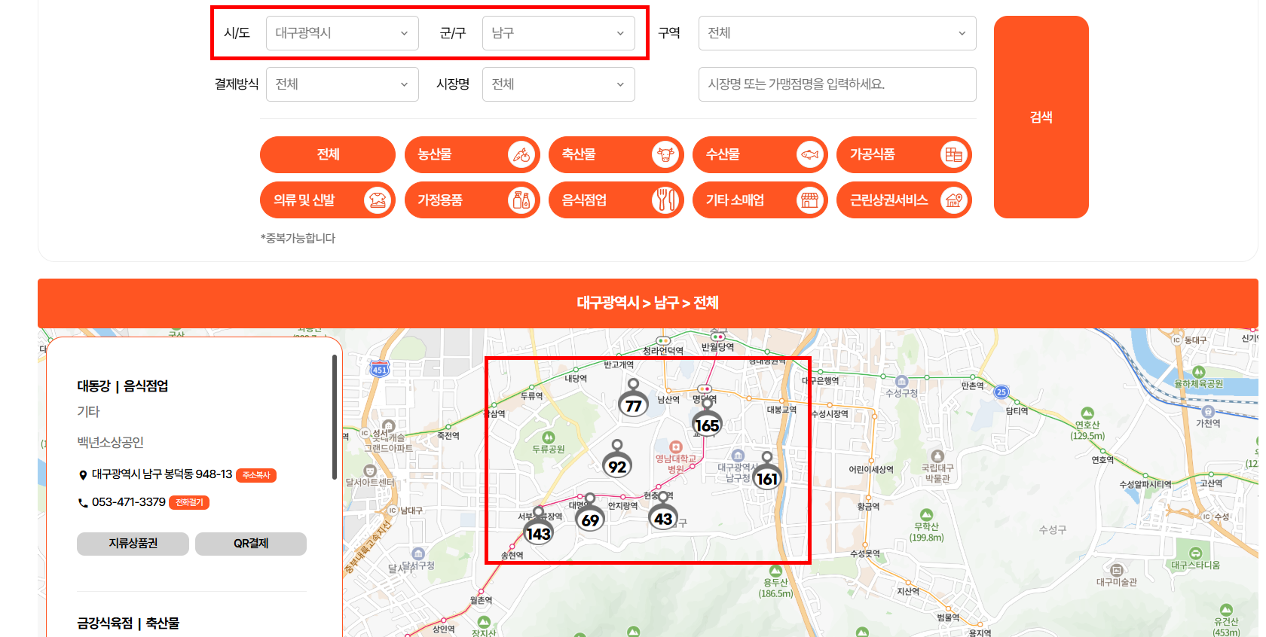
Task: Select the 음식점업 fork and spoon category
Action: tap(616, 200)
